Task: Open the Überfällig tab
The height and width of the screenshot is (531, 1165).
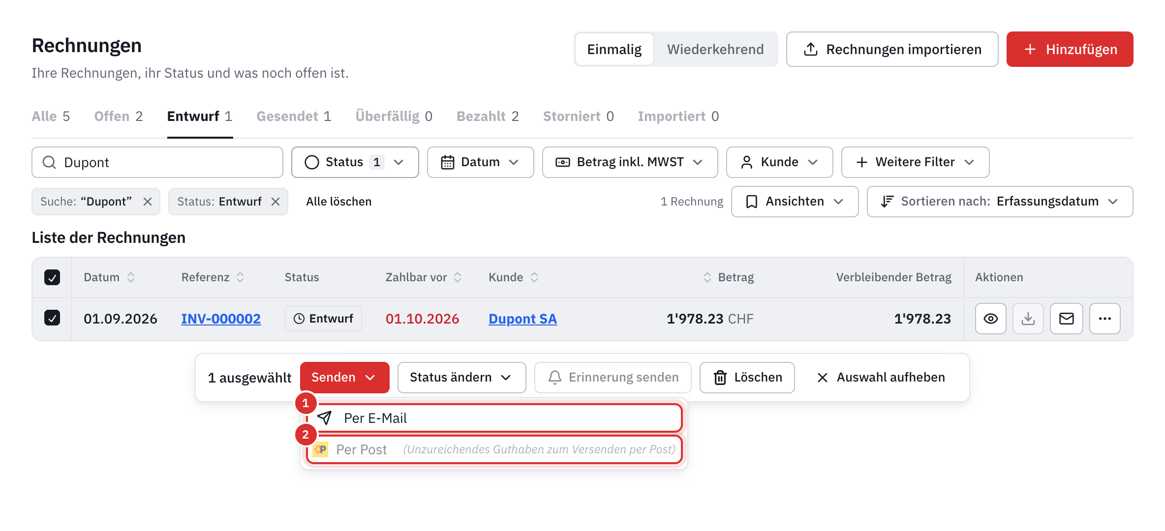Action: pyautogui.click(x=394, y=117)
